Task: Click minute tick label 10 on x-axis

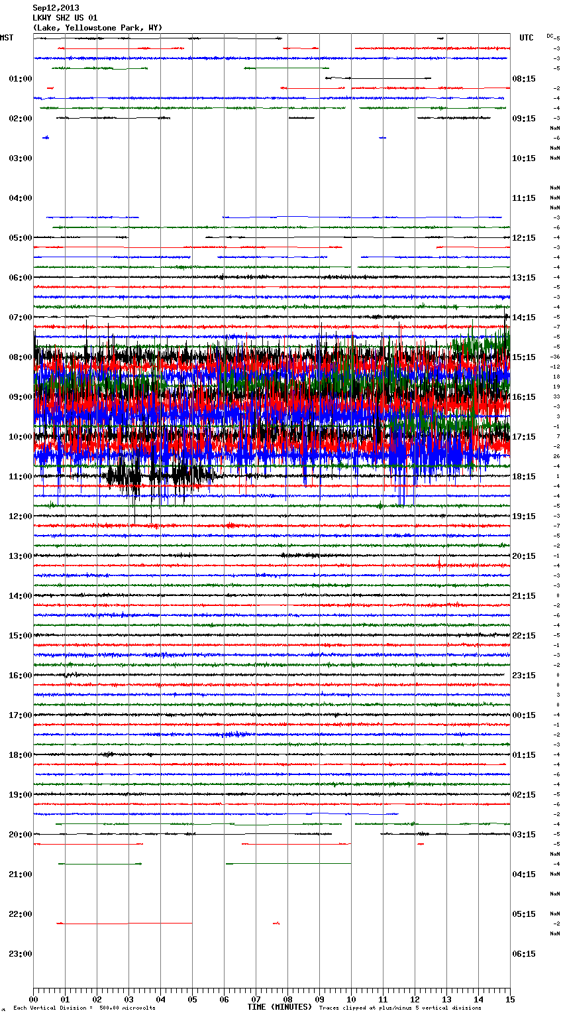Action: (x=352, y=1000)
